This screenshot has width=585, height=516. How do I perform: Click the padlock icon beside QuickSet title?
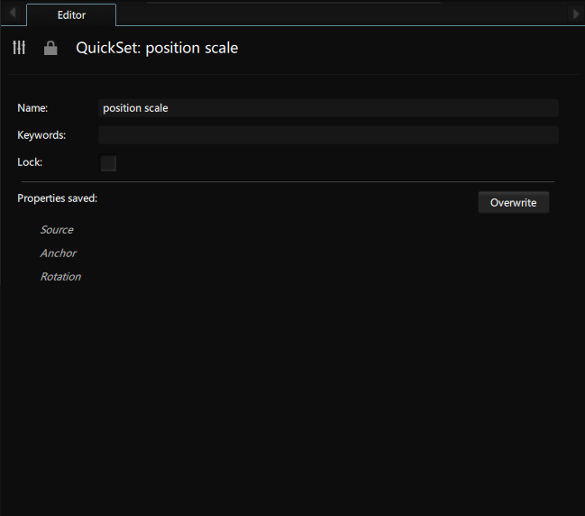point(50,48)
